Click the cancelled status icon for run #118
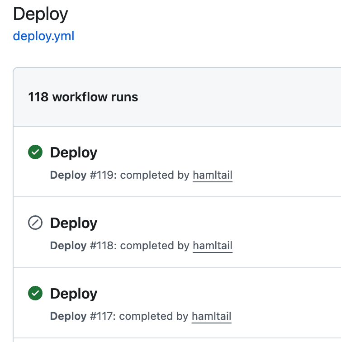Viewport: 341px width, 342px height. click(x=35, y=223)
